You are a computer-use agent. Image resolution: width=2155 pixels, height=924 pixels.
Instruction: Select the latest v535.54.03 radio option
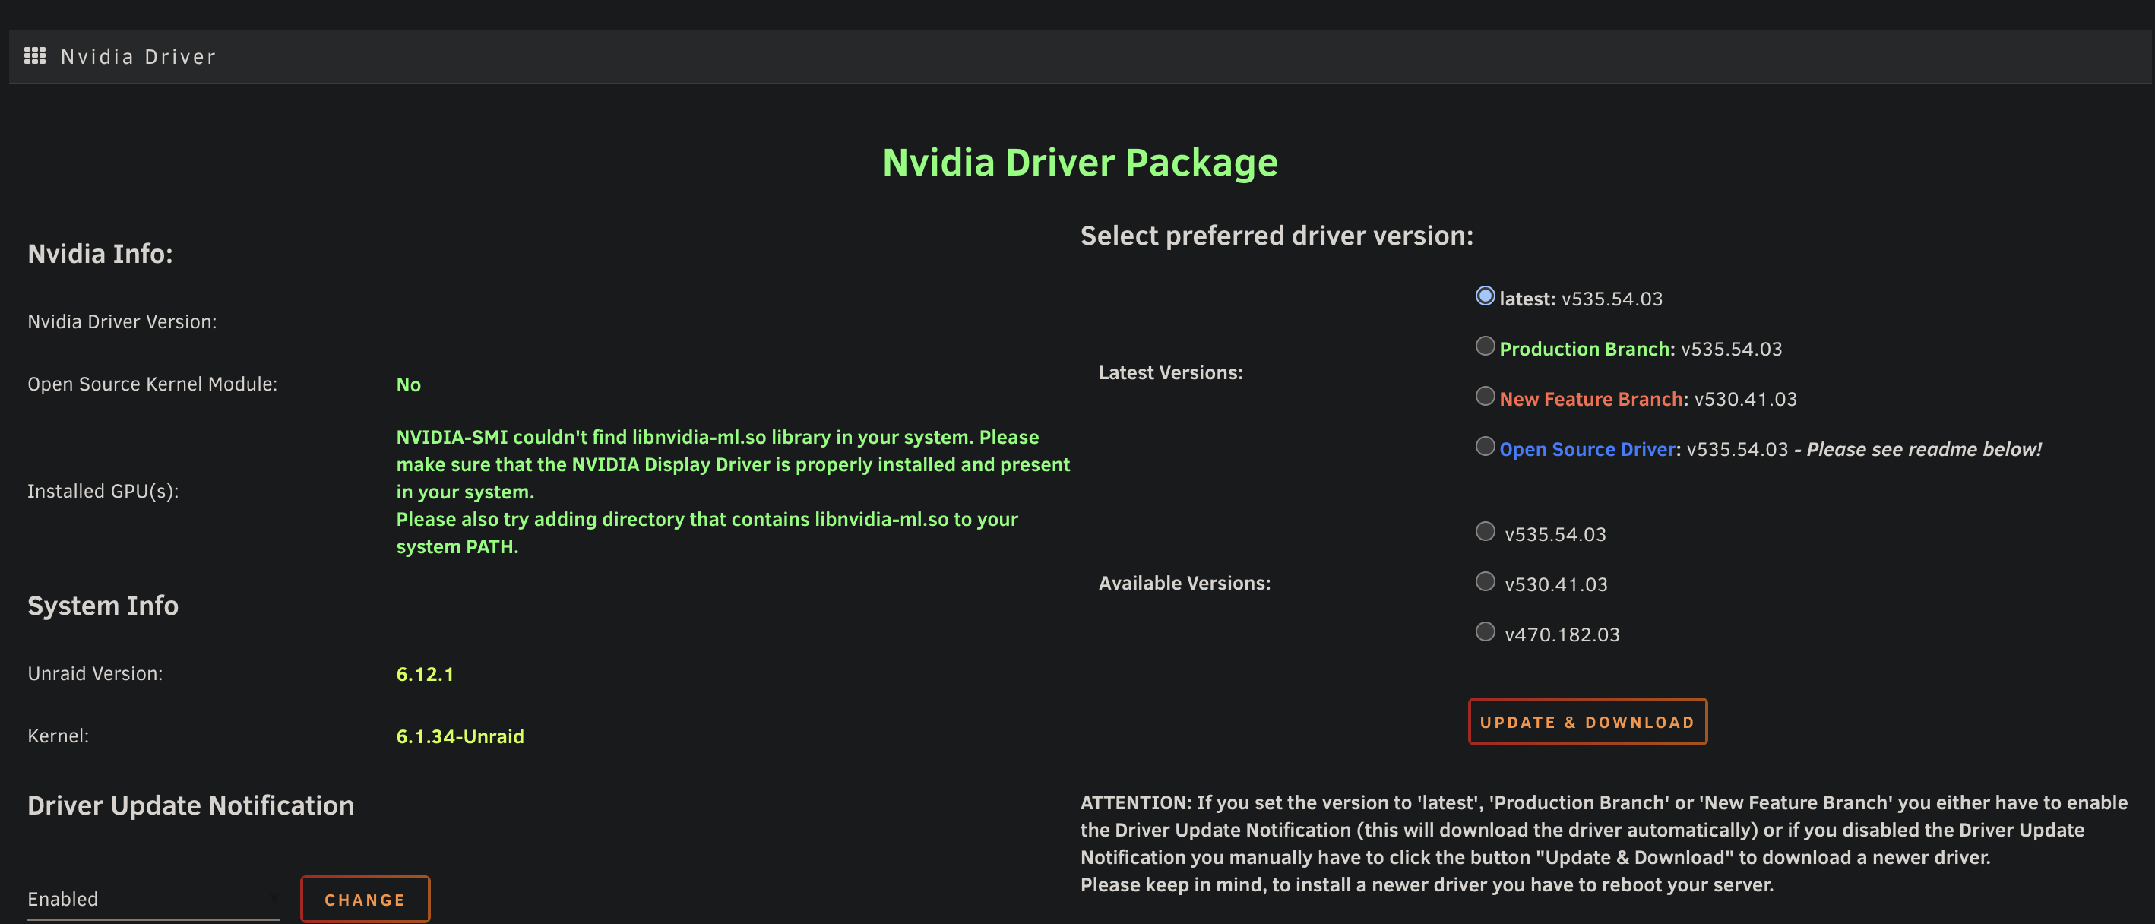point(1485,296)
